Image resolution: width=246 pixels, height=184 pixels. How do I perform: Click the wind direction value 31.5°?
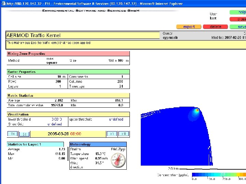(x=99, y=163)
